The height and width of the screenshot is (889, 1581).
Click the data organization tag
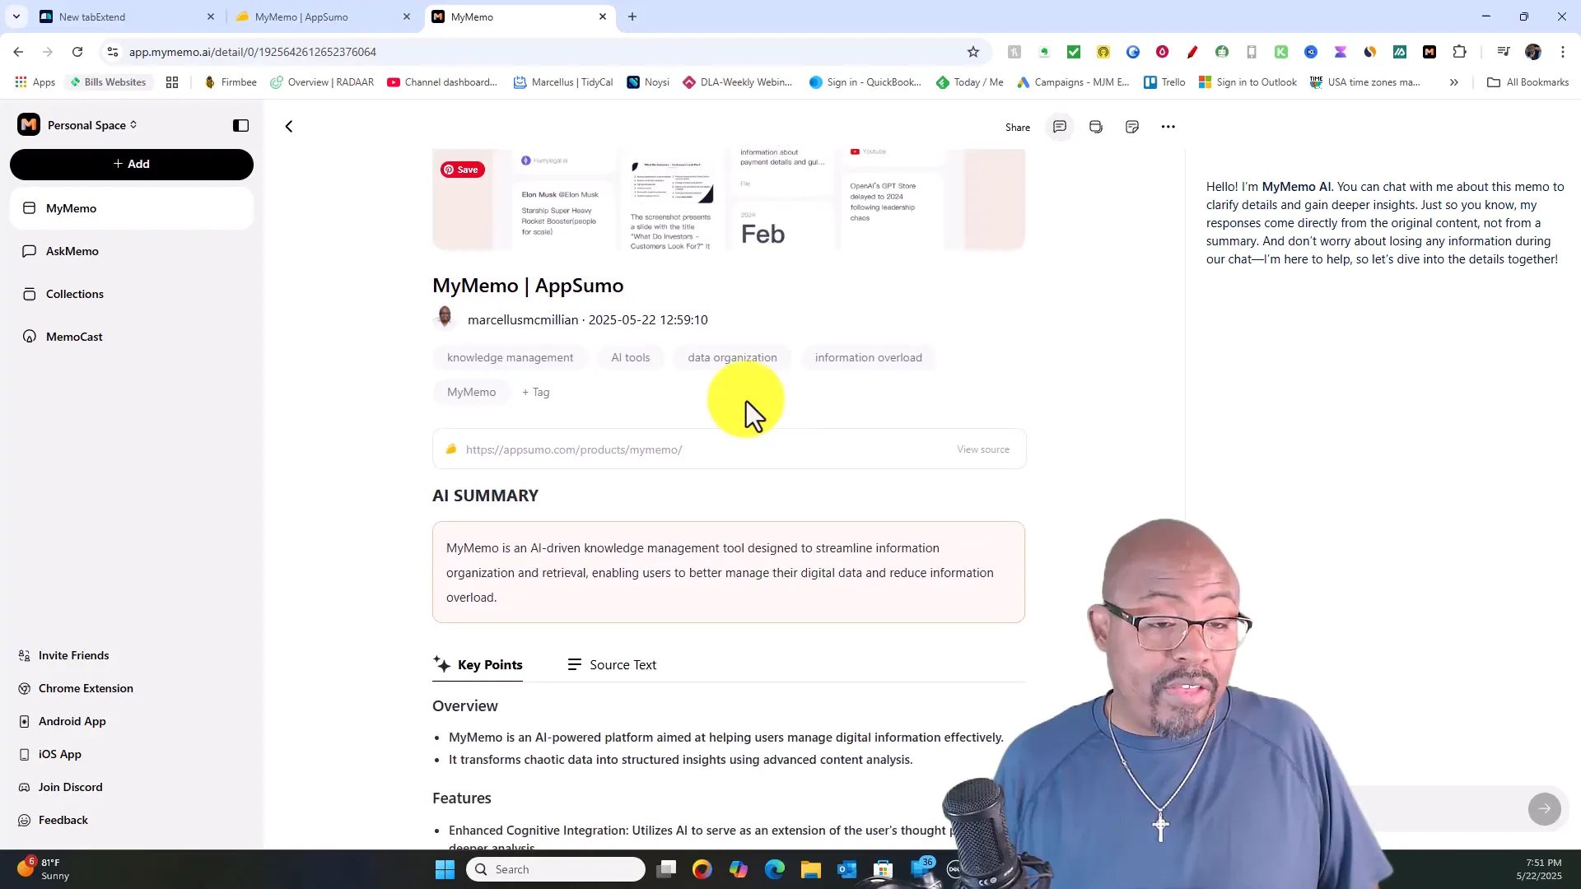732,357
